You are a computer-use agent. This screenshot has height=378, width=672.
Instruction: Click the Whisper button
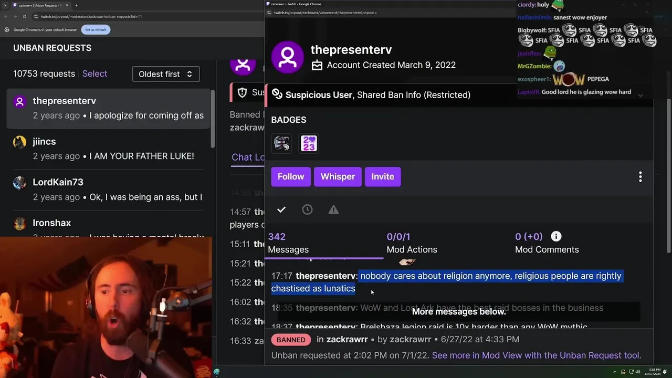[x=338, y=177]
